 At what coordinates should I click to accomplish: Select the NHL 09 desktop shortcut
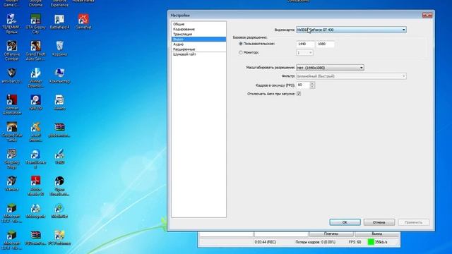coord(35,102)
